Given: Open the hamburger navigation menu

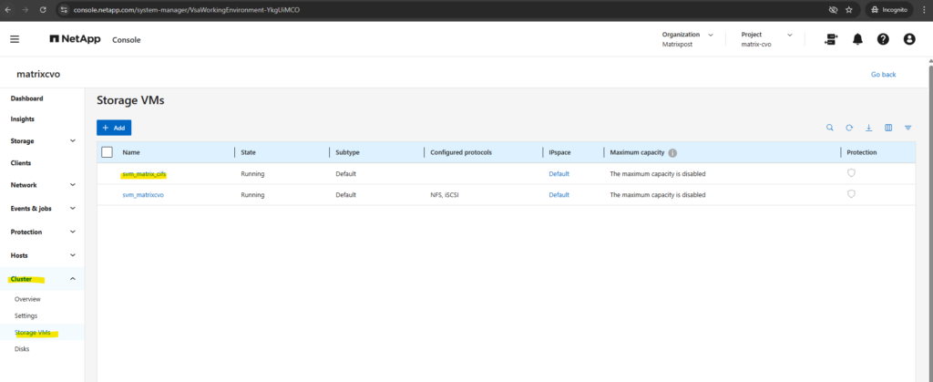Looking at the screenshot, I should (x=15, y=39).
